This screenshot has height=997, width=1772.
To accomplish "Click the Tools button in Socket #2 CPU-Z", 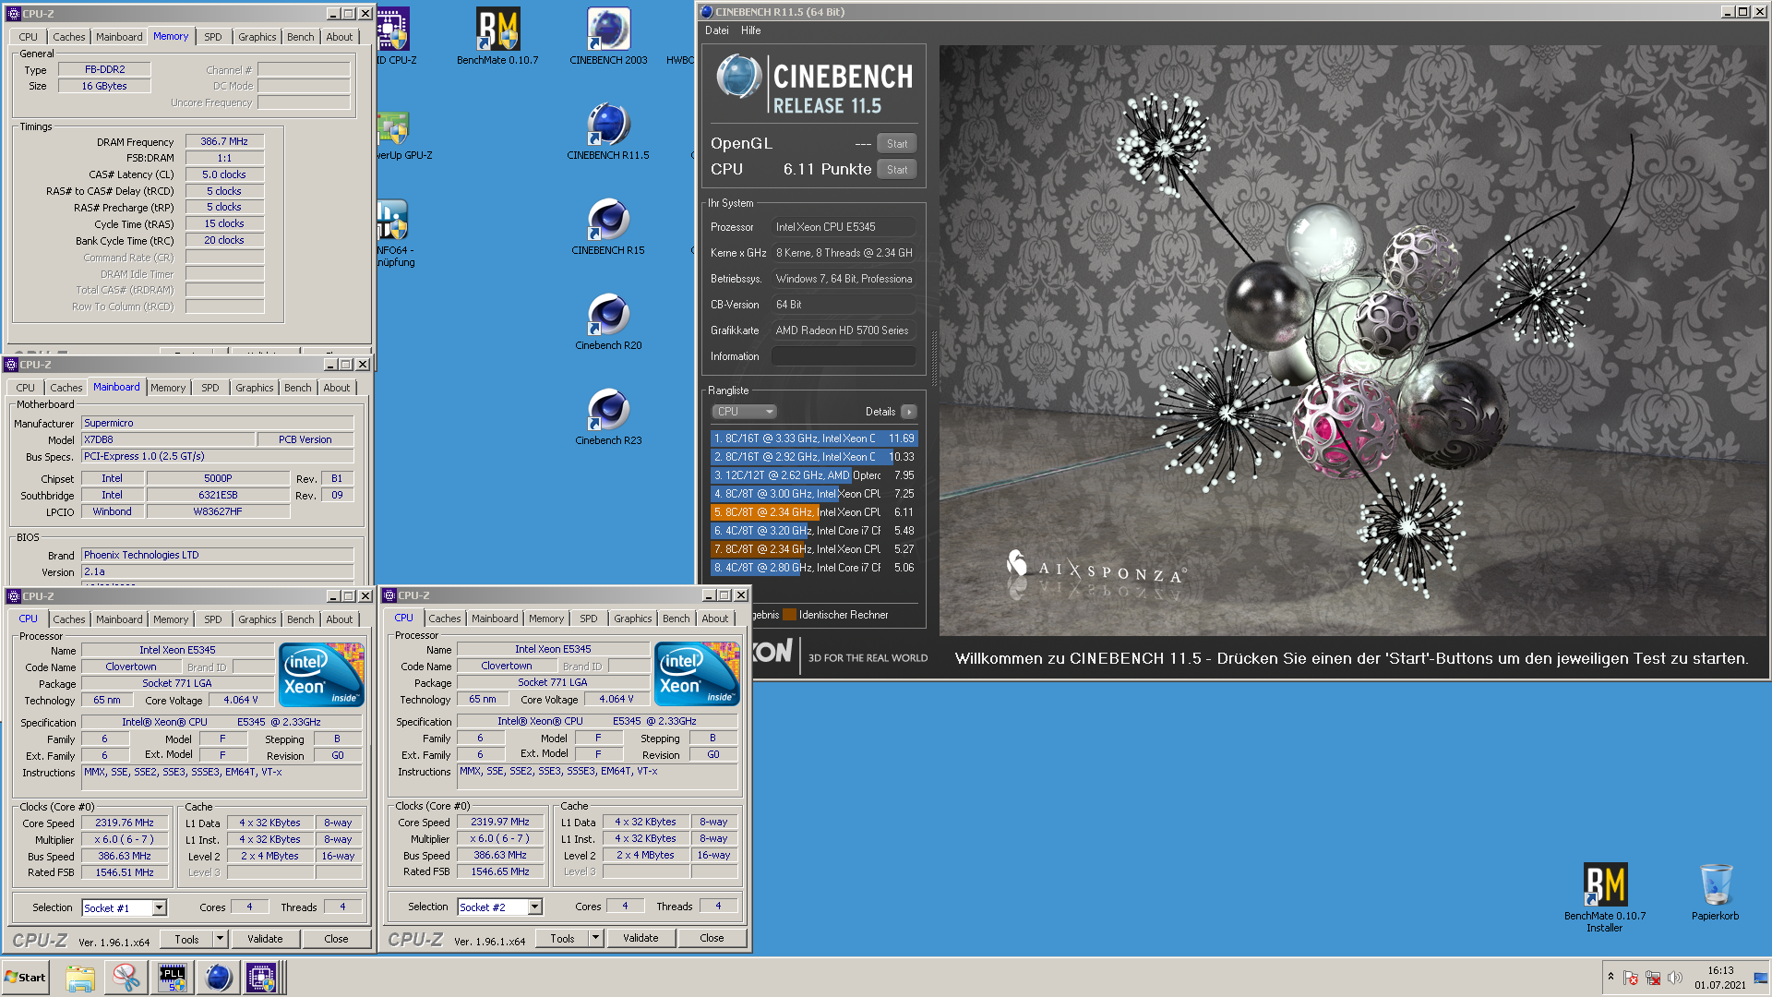I will [562, 938].
